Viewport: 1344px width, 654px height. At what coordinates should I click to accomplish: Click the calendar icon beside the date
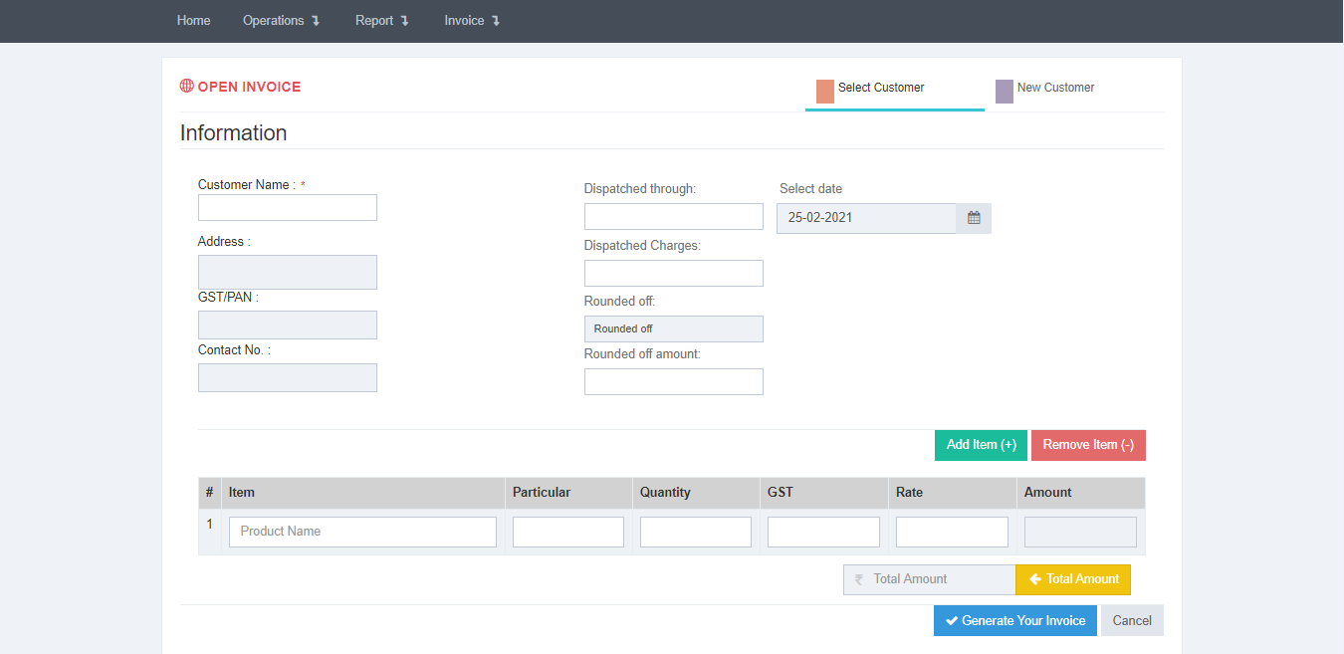pyautogui.click(x=974, y=218)
